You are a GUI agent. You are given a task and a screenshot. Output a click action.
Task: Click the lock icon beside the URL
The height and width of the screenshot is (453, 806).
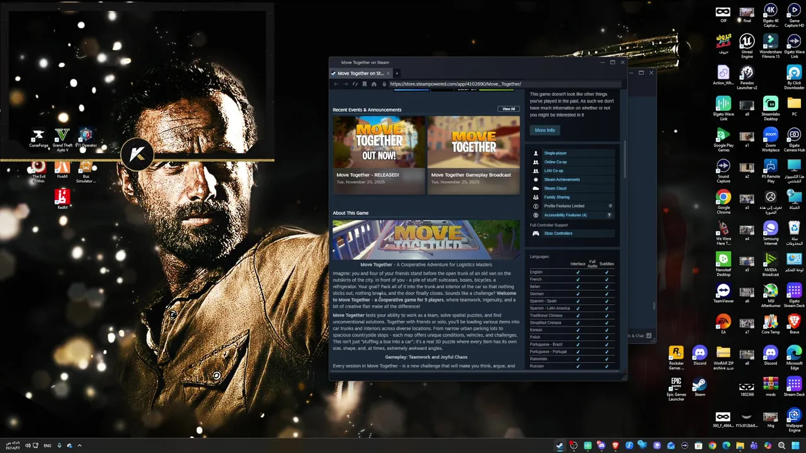(x=384, y=84)
